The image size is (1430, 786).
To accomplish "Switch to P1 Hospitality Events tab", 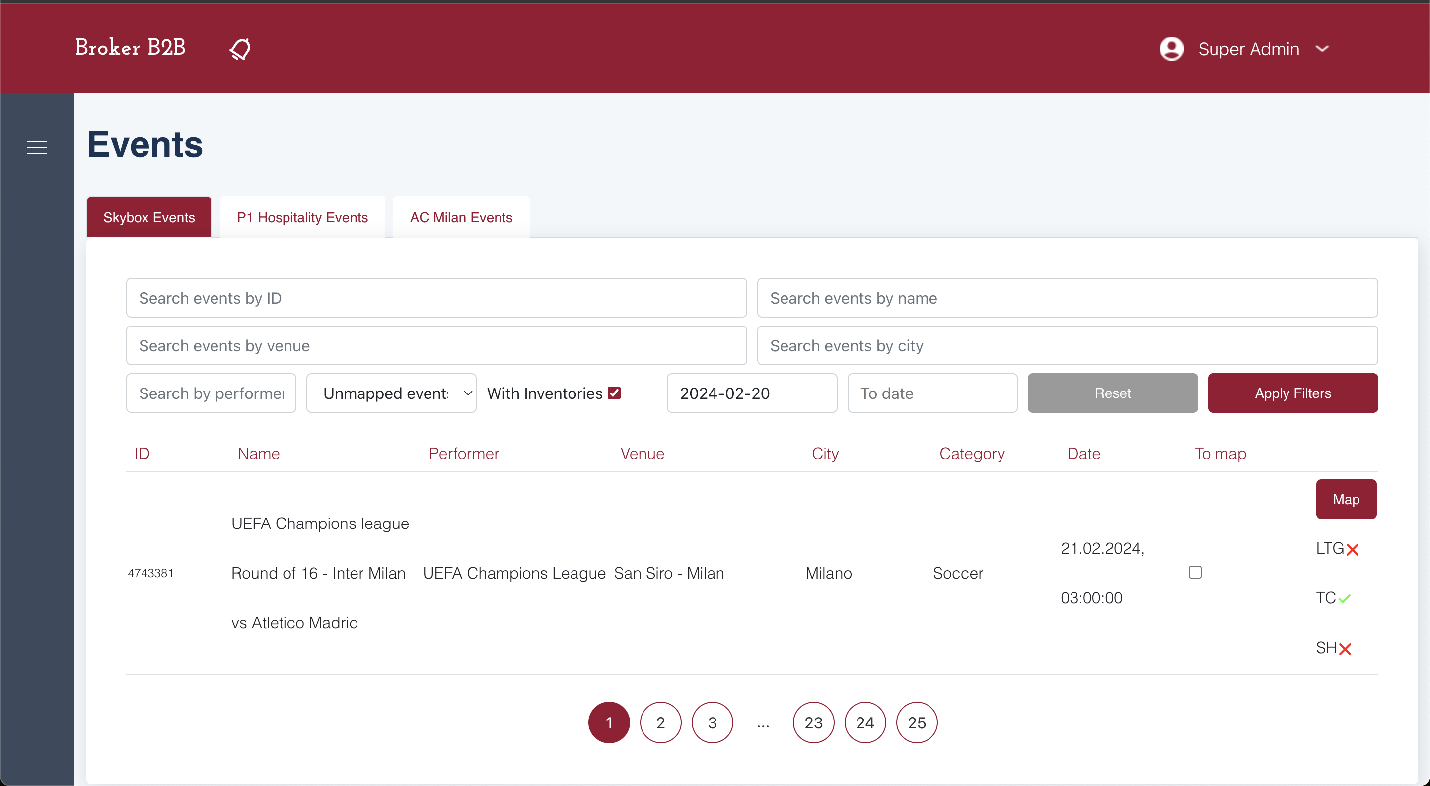I will coord(302,217).
